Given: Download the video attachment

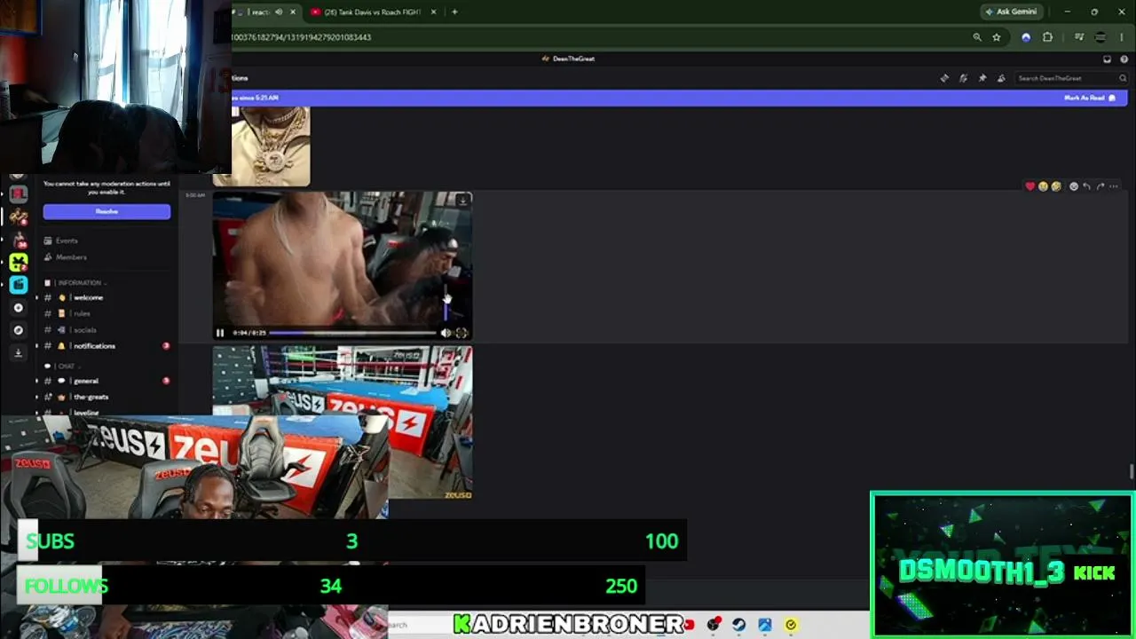Looking at the screenshot, I should point(462,201).
